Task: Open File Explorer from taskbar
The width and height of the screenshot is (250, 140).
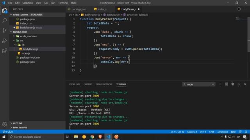Action: coord(76,136)
